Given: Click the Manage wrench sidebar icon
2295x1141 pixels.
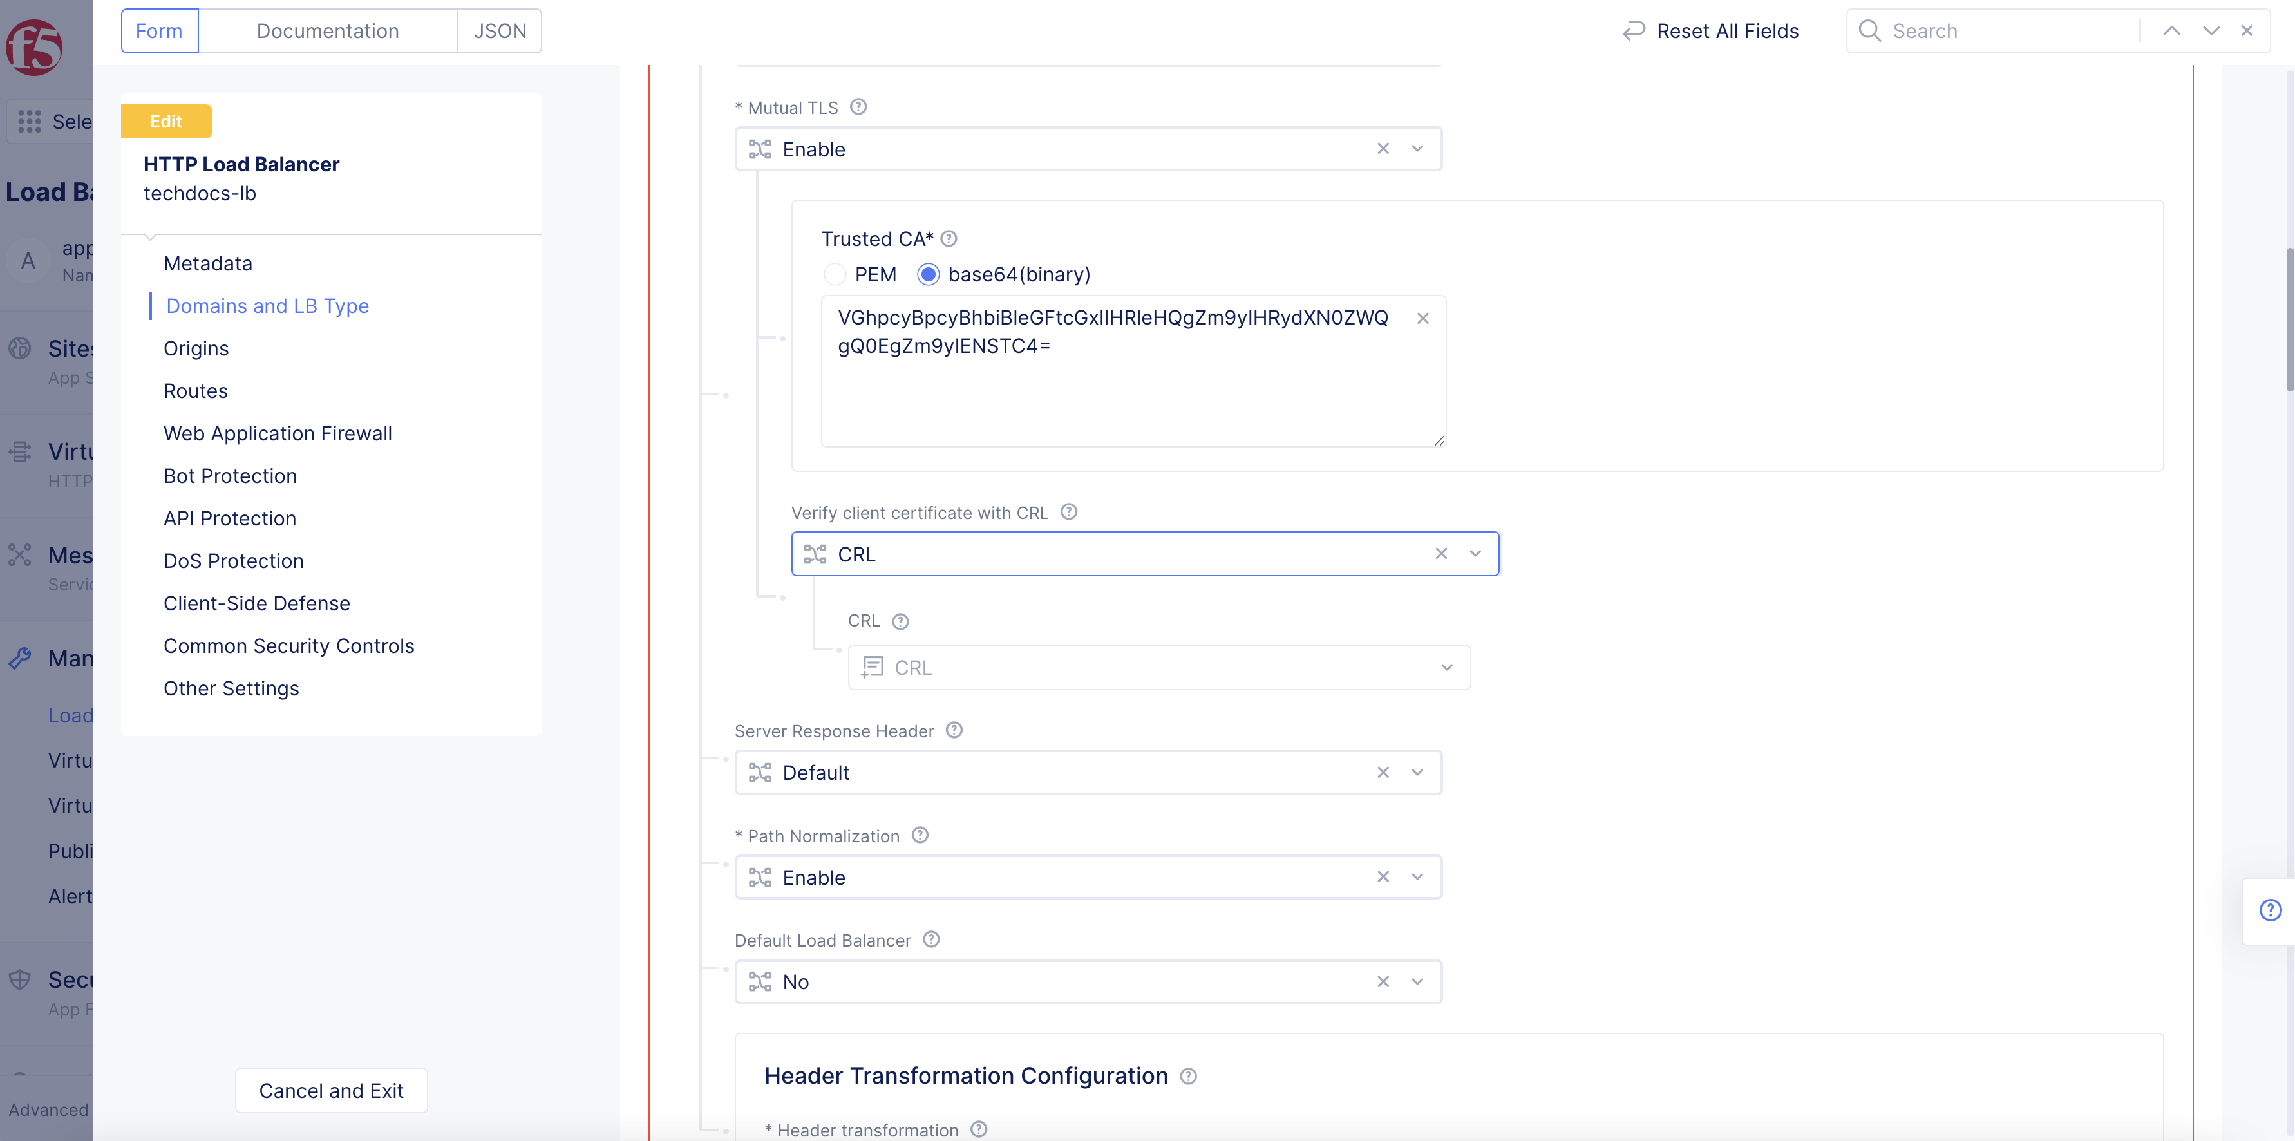Looking at the screenshot, I should pyautogui.click(x=19, y=658).
